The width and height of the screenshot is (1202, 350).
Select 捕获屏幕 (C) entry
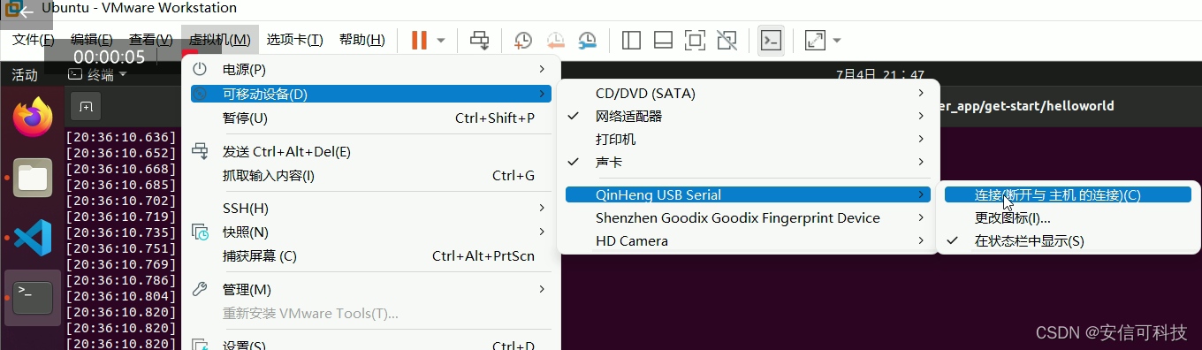[371, 255]
